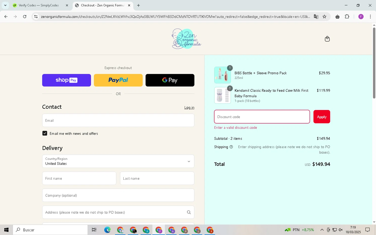Viewport: 376px width, 235px height.
Task: Open the site information icon in address bar
Action: 36,17
